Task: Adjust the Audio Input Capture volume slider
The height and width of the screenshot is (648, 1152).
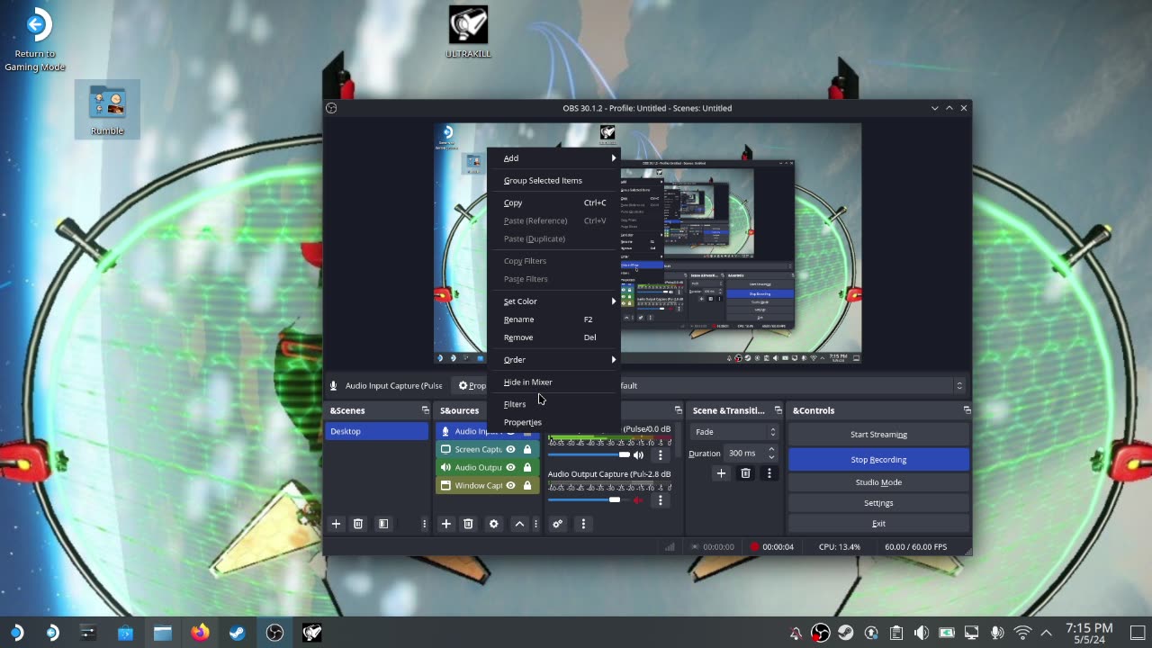Action: (x=589, y=454)
